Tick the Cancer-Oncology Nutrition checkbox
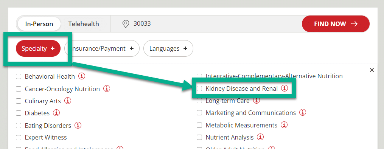384x149 pixels. [19, 89]
